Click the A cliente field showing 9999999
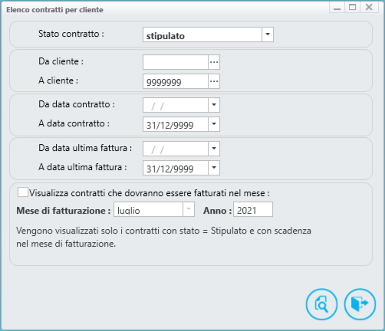385x331 pixels. (176, 81)
